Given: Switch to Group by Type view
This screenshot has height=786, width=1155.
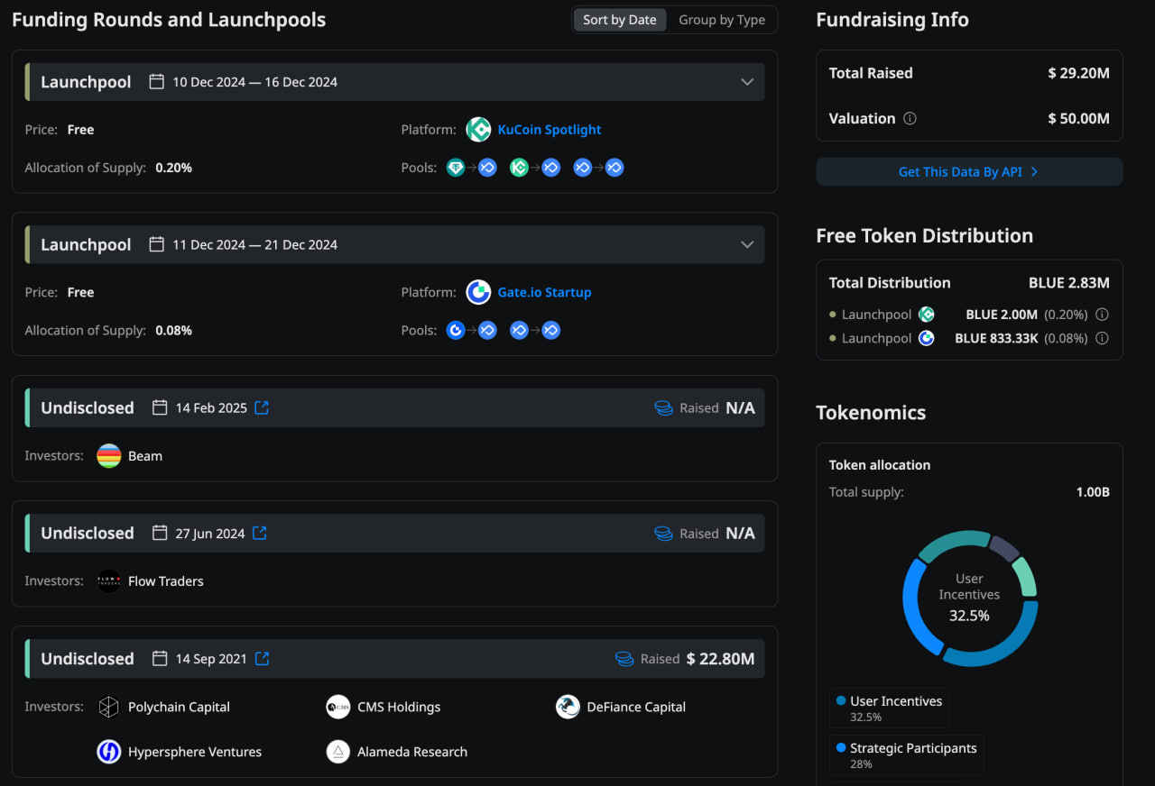Looking at the screenshot, I should coord(721,20).
